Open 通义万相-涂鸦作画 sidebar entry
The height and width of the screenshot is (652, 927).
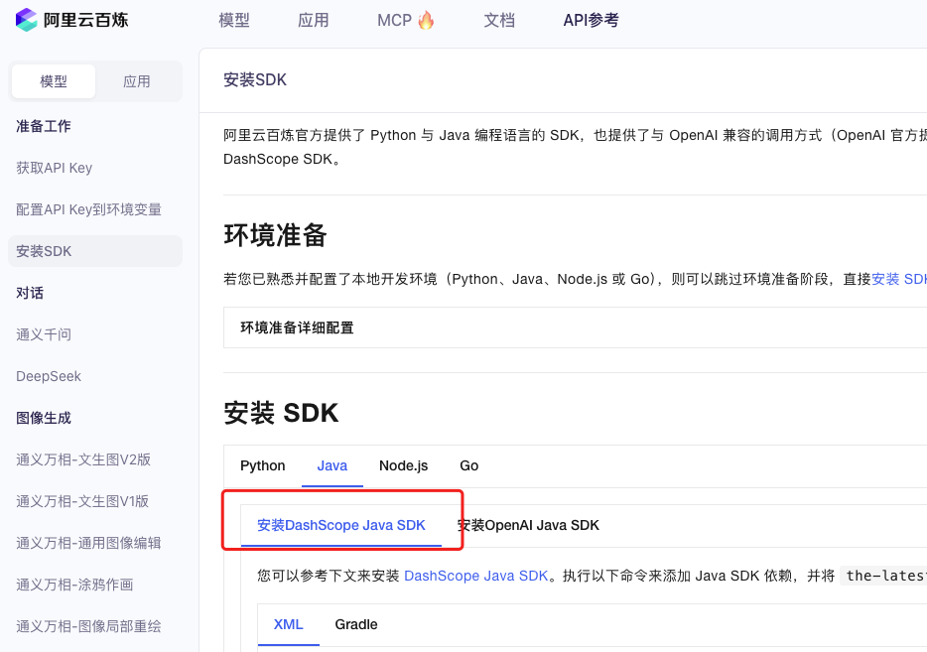point(74,585)
